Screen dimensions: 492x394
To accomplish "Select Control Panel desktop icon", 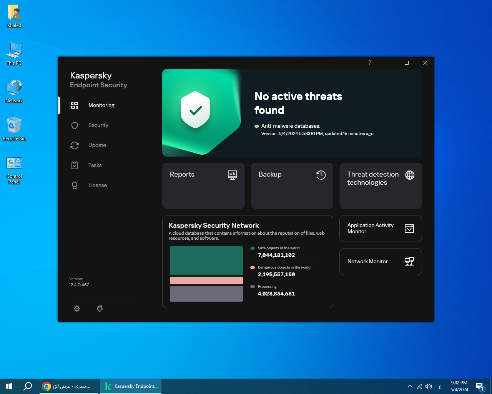I will [x=14, y=170].
